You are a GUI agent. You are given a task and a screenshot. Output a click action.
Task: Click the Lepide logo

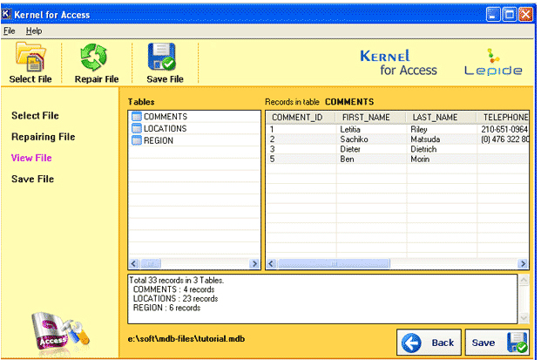pos(493,63)
